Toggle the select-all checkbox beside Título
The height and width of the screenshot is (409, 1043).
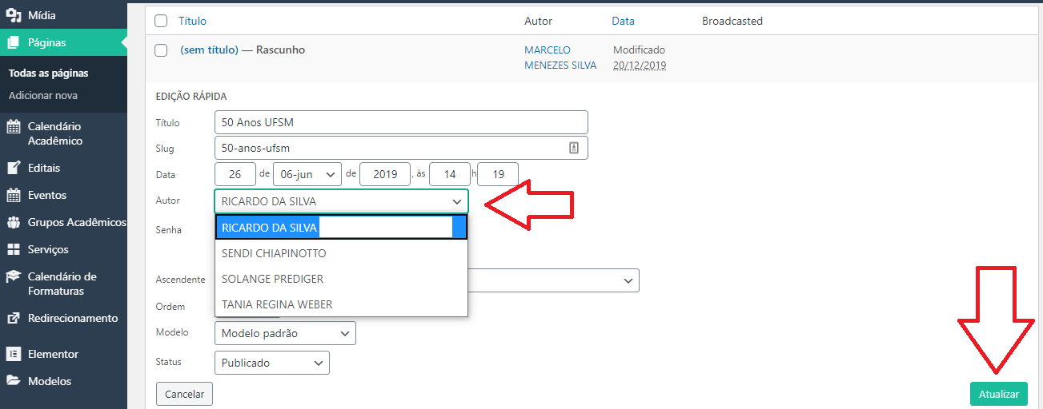(161, 21)
